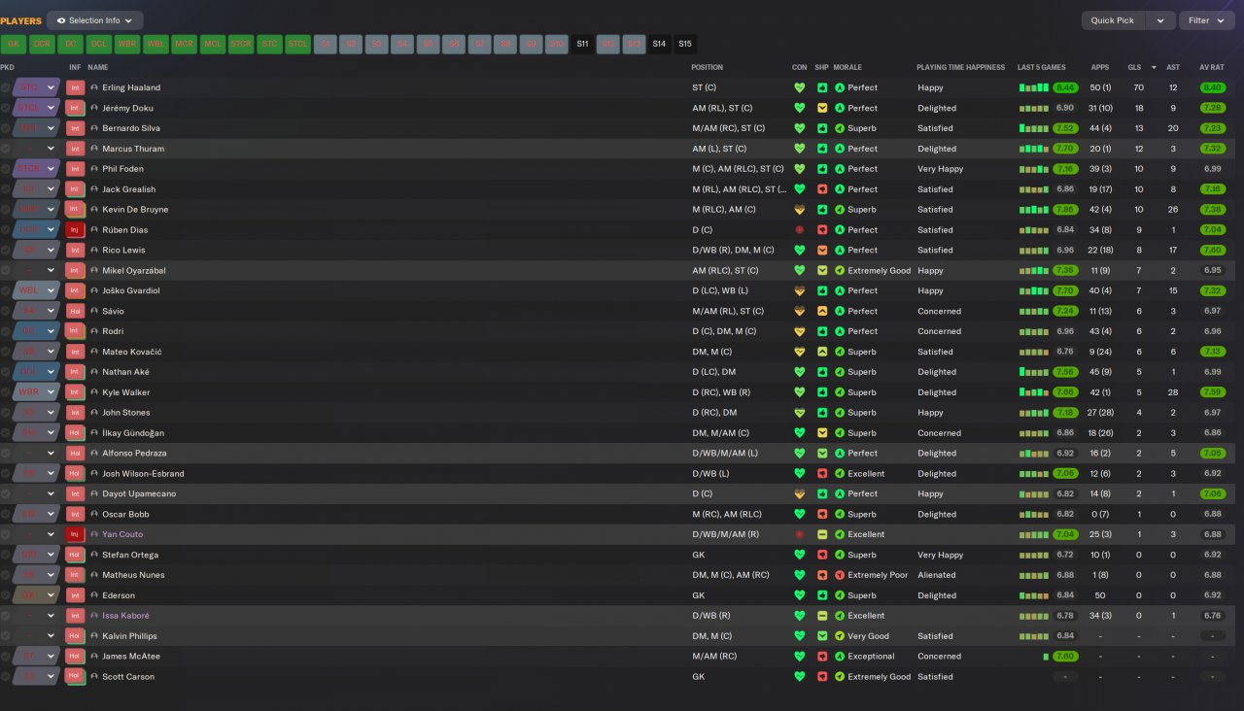This screenshot has height=711, width=1244.
Task: Click the condition heart icon for Rodri
Action: pos(800,331)
